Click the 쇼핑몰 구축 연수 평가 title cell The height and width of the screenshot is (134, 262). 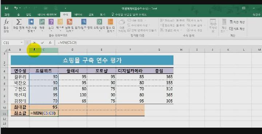point(92,60)
